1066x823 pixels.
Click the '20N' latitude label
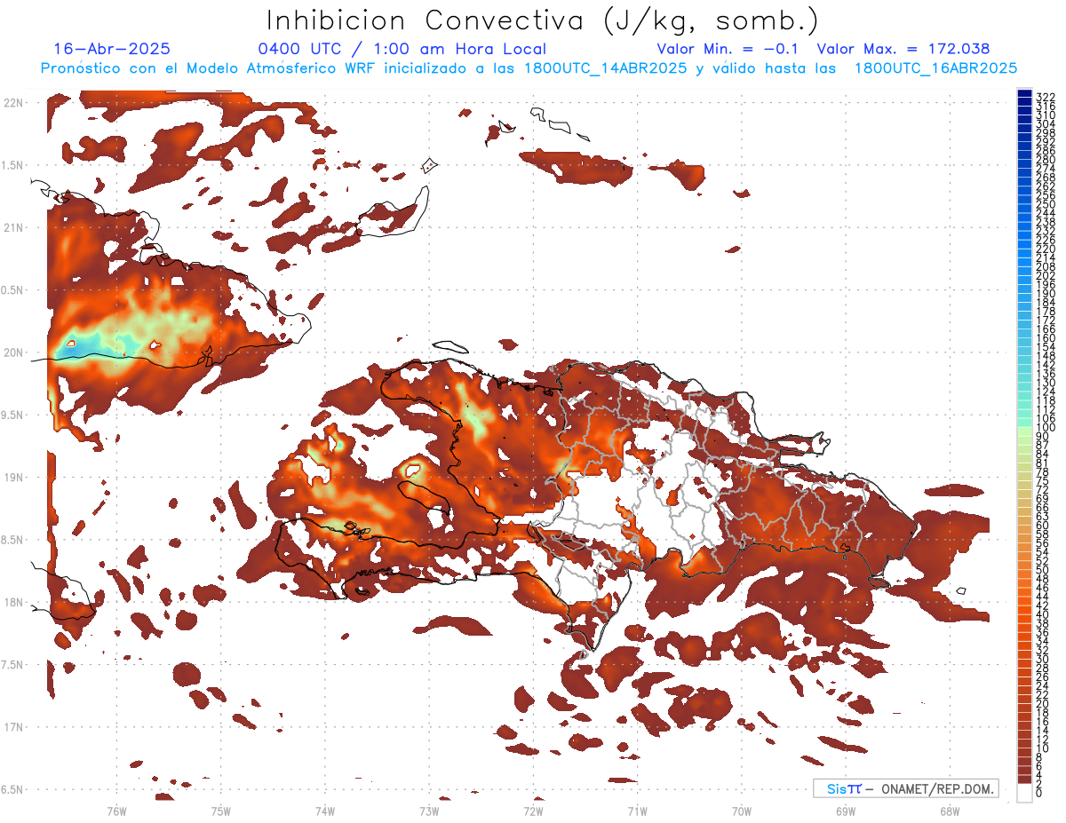[x=14, y=352]
